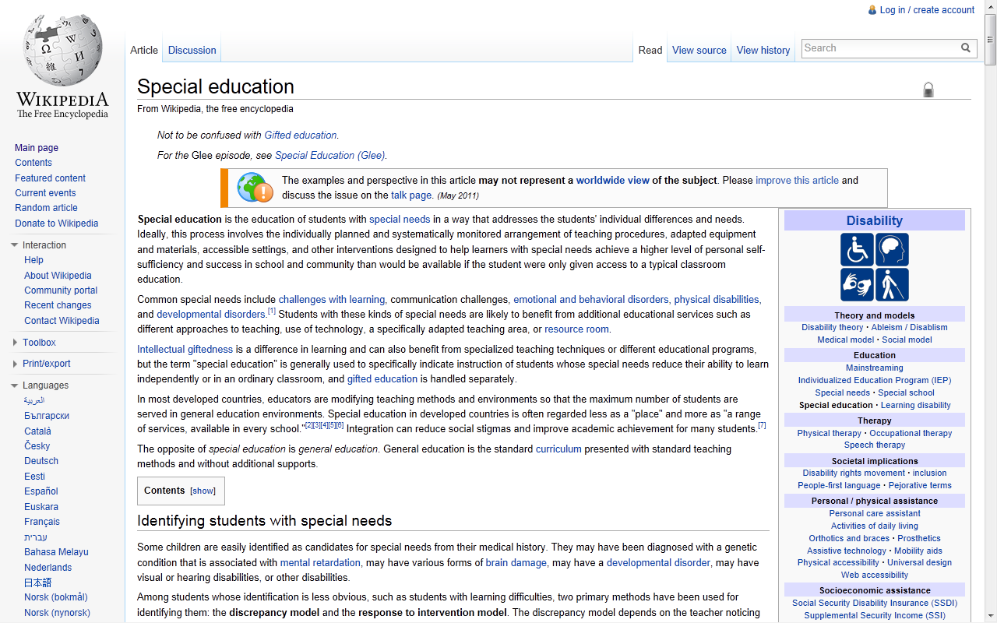The image size is (997, 623).
Task: Click the resource room link
Action: coord(576,329)
